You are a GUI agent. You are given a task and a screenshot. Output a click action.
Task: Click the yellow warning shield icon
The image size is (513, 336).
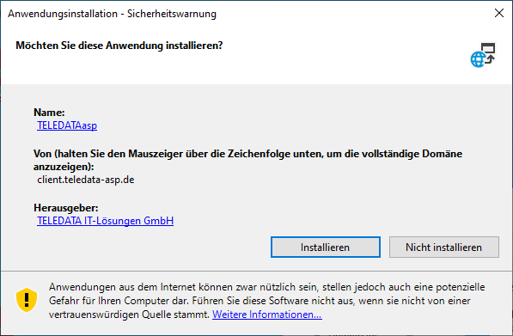(x=27, y=300)
